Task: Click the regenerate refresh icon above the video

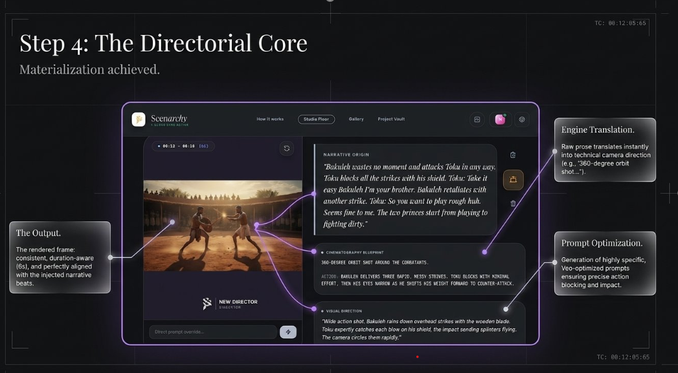Action: pyautogui.click(x=287, y=149)
